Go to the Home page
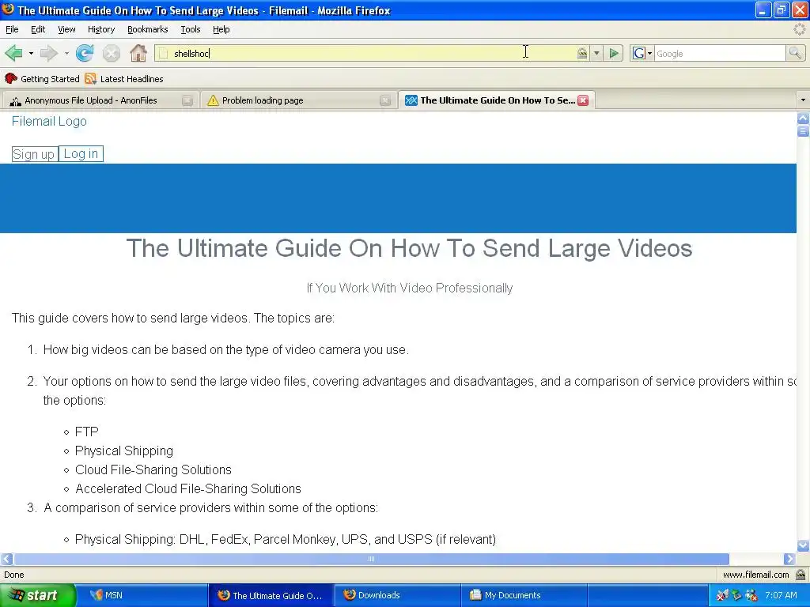 click(x=138, y=53)
